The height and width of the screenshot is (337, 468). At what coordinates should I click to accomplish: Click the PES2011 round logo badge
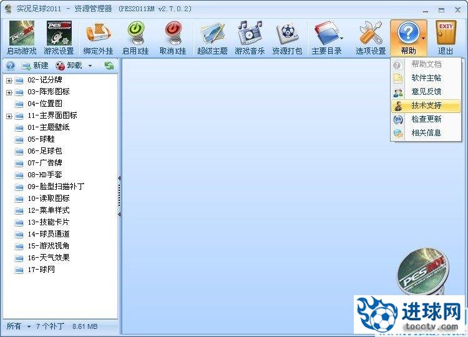(422, 271)
